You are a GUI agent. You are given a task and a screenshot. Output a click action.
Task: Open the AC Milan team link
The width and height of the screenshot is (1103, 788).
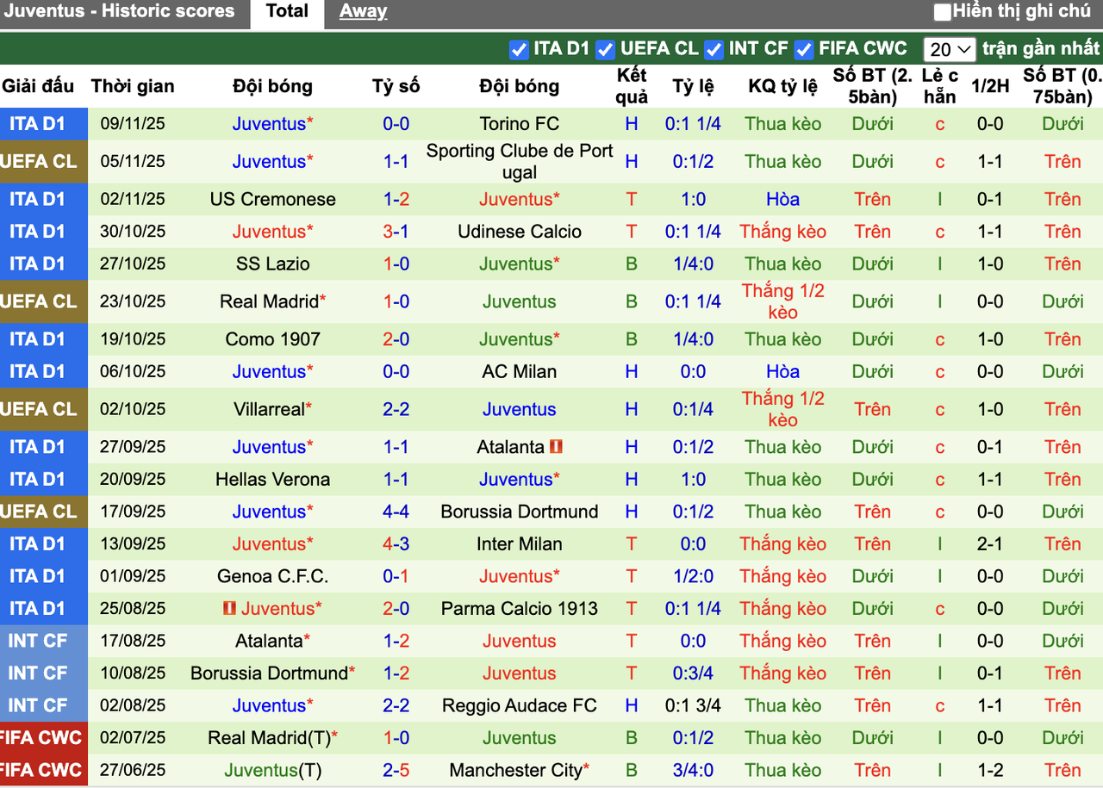tap(520, 372)
